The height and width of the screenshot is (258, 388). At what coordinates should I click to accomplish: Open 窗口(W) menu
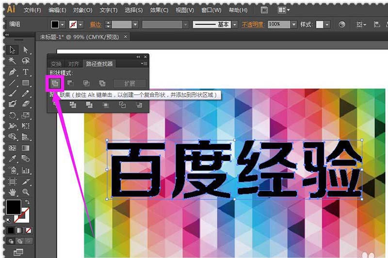(211, 10)
